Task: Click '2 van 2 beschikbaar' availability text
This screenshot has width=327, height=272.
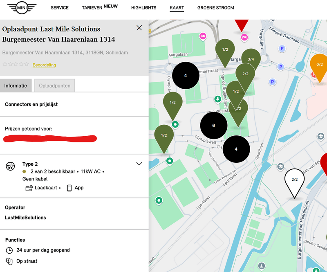Action: click(53, 172)
